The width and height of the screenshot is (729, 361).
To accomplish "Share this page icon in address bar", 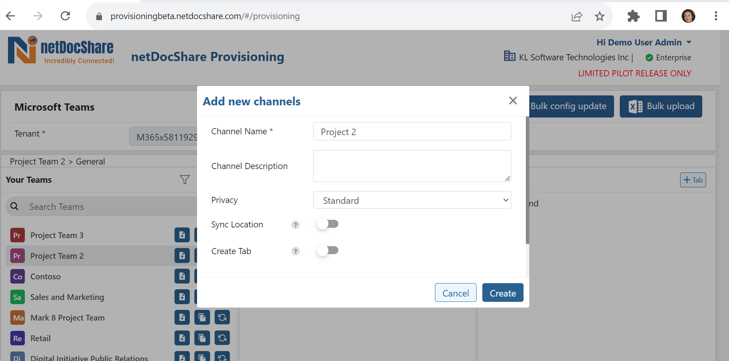I will click(x=577, y=16).
